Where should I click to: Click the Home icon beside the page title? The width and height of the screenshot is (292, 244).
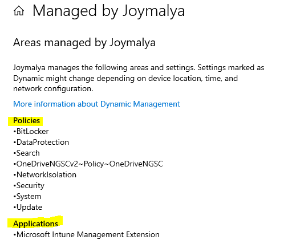(19, 11)
